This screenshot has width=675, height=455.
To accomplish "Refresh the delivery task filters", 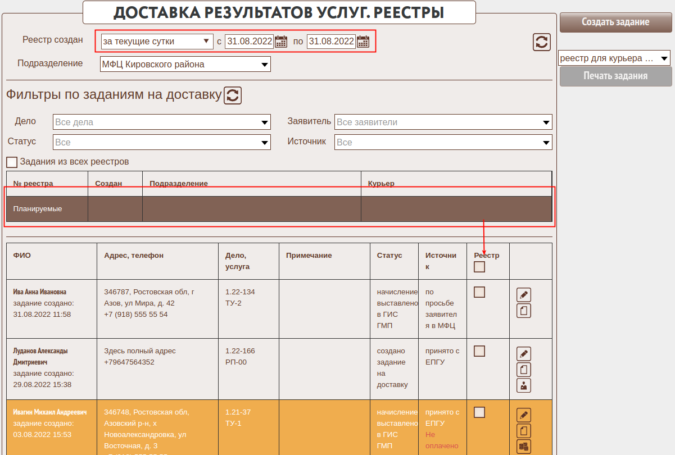I will [x=233, y=95].
